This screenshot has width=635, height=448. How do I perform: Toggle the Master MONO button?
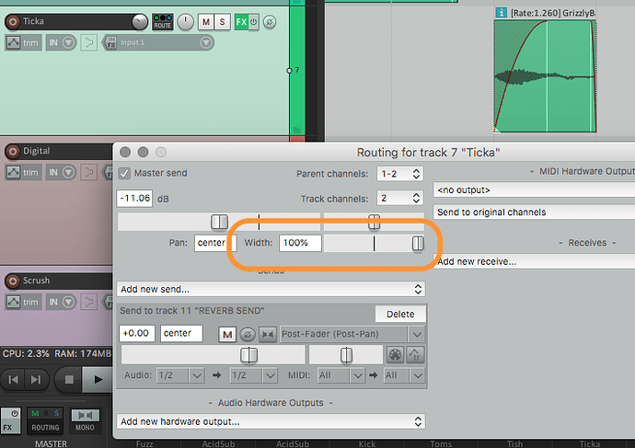(x=85, y=421)
